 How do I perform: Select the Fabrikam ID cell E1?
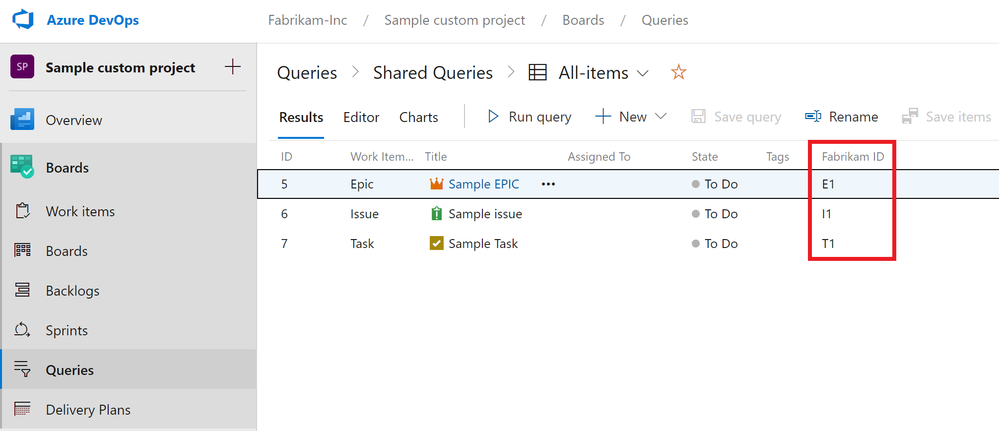pyautogui.click(x=828, y=184)
